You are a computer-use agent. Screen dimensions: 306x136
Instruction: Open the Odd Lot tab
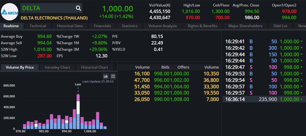[x=280, y=26]
